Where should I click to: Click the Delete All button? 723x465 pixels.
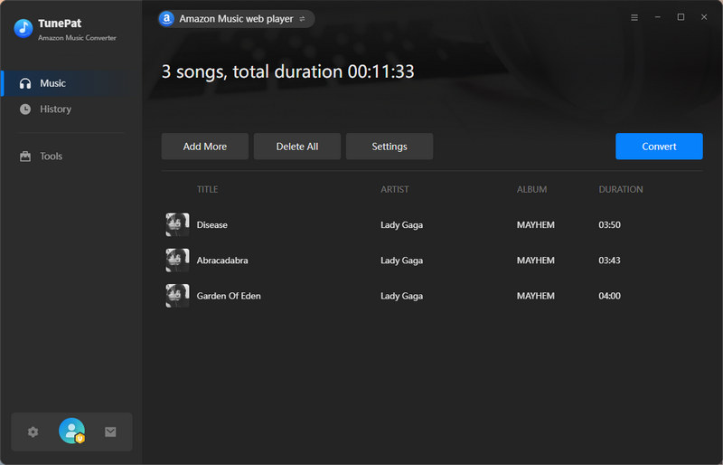tap(297, 147)
